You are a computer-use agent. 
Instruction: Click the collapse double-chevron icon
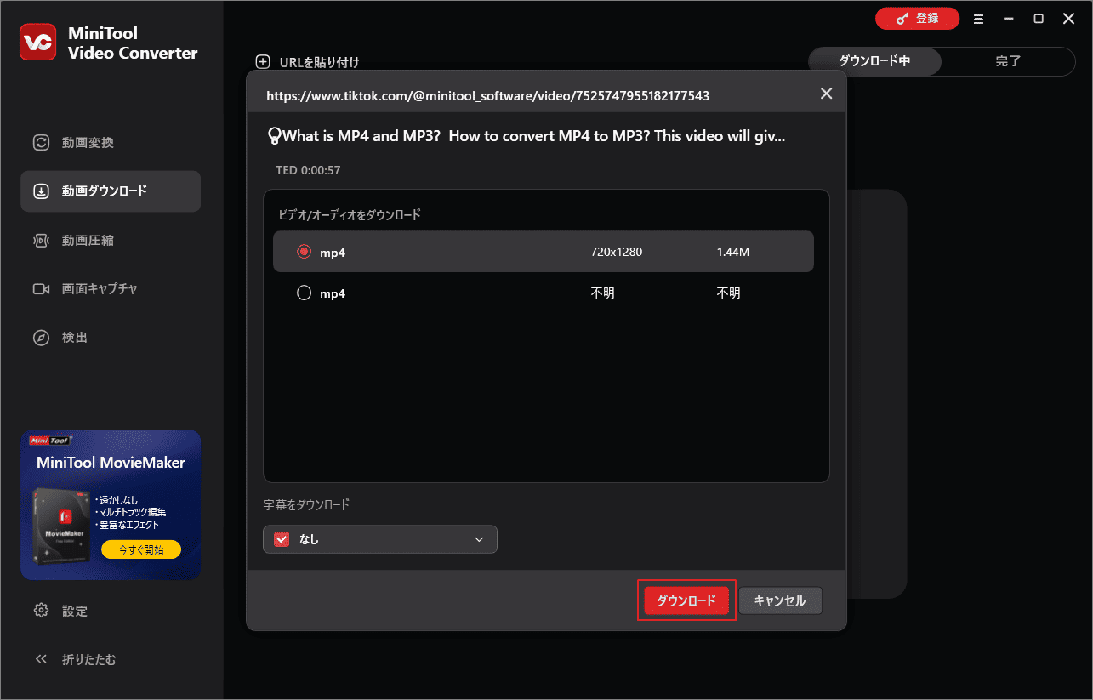coord(41,659)
